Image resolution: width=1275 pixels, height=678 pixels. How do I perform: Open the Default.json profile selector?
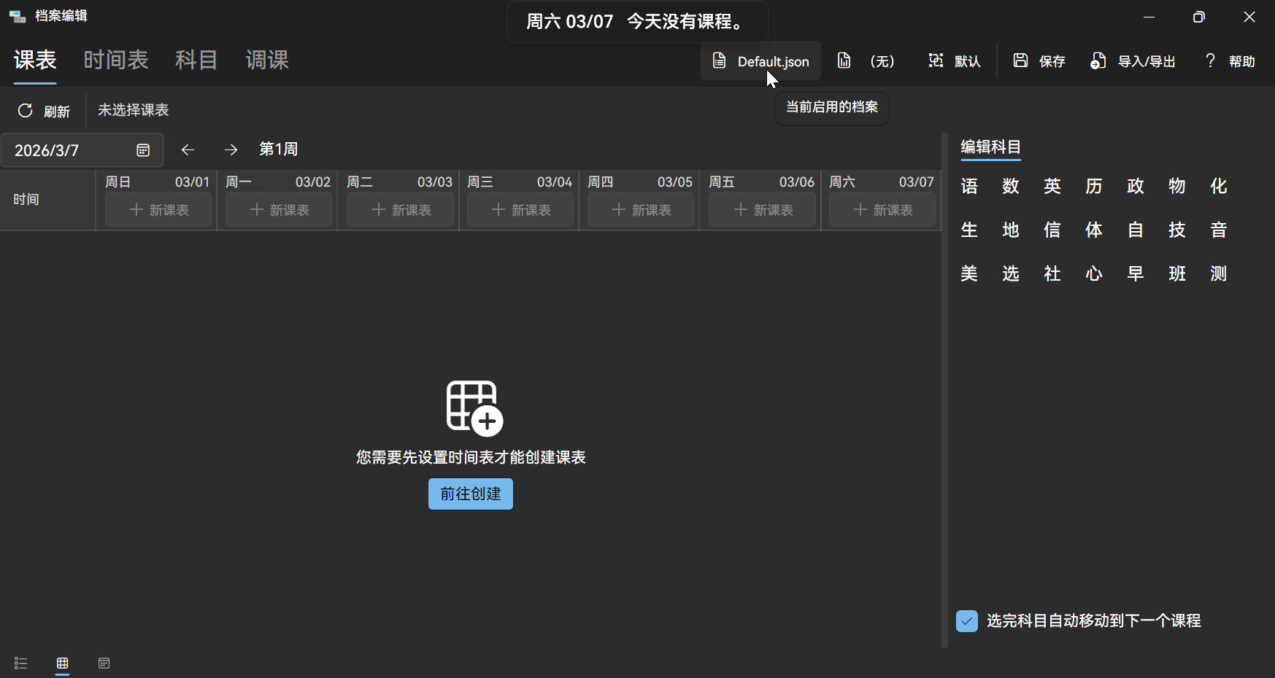click(x=761, y=61)
